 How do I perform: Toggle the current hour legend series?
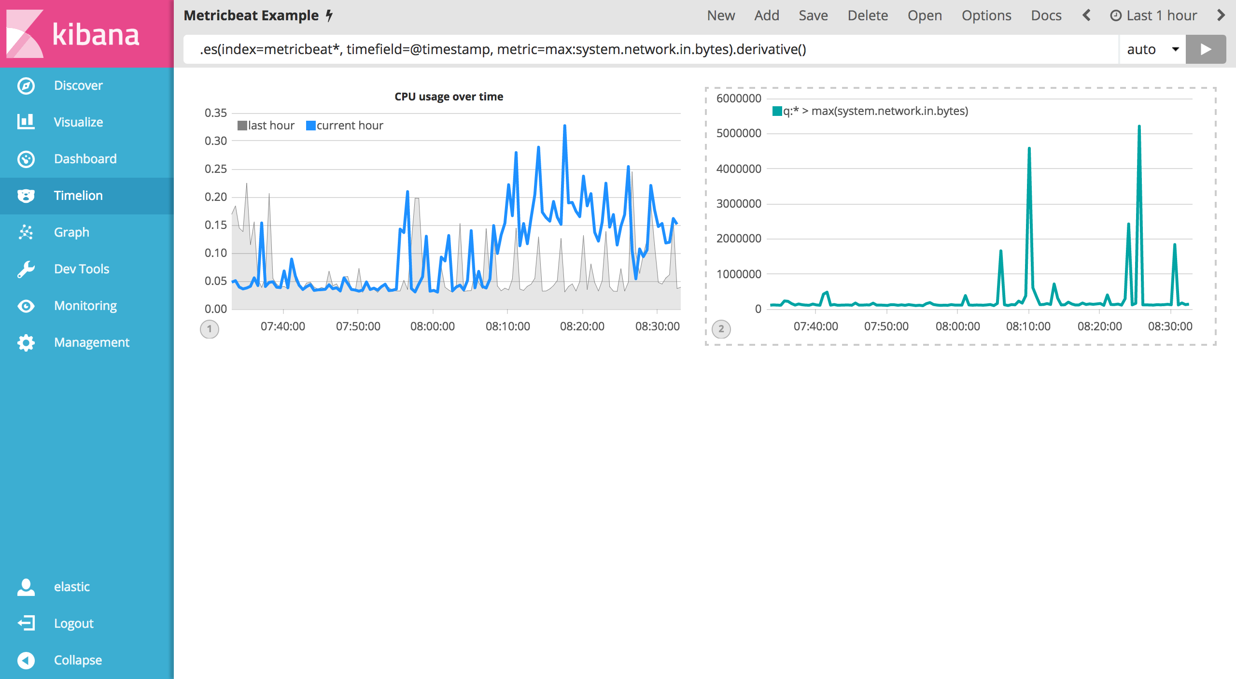345,126
